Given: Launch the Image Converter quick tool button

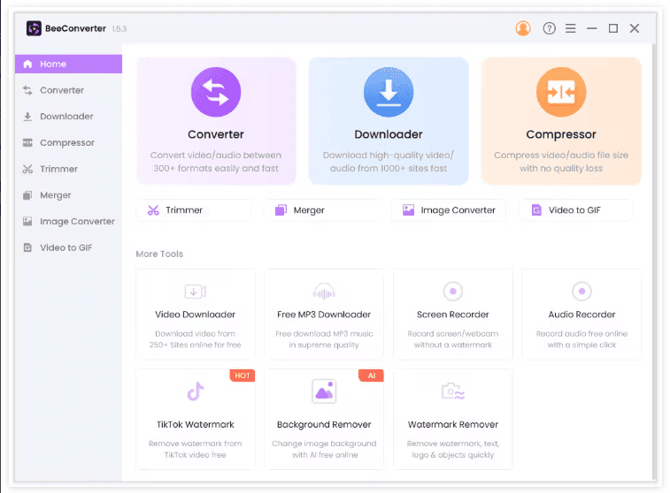Looking at the screenshot, I should tap(449, 210).
